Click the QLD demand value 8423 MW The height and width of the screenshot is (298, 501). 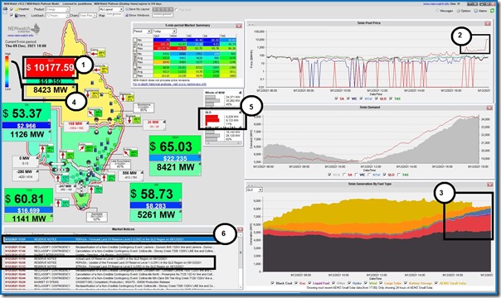tap(50, 90)
